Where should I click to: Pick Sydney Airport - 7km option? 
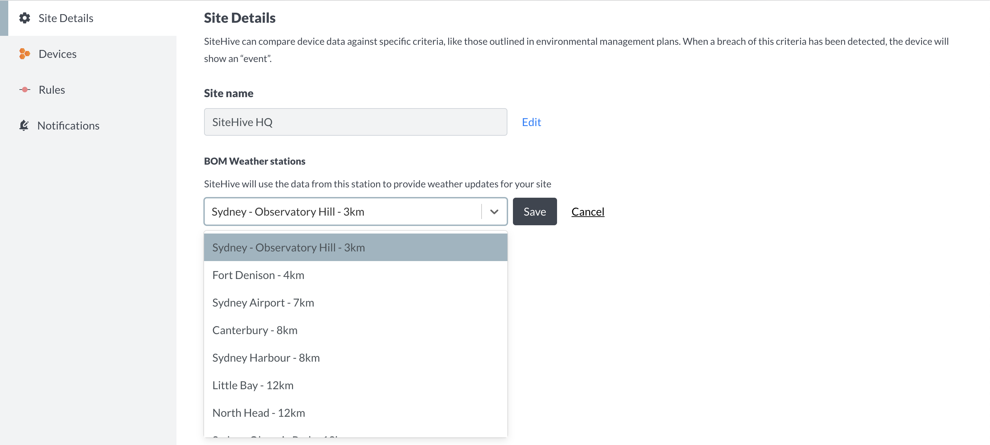355,302
